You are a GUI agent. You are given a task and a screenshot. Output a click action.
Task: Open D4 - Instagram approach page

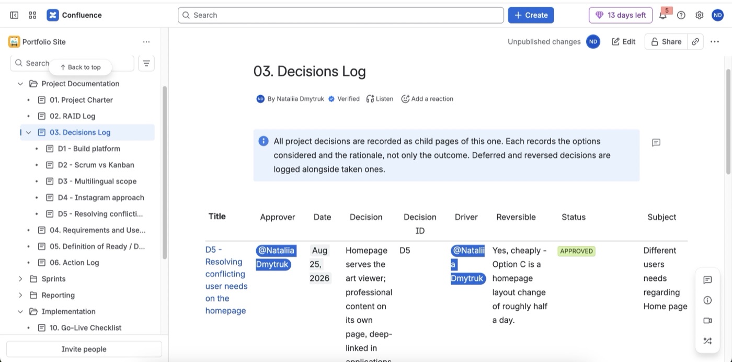pyautogui.click(x=101, y=197)
